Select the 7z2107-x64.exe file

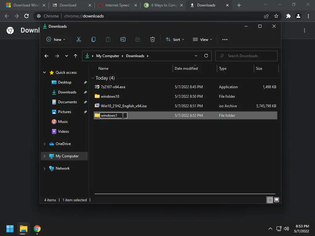pos(185,87)
